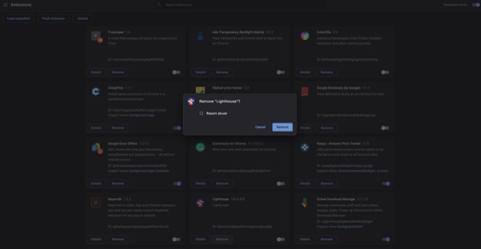
Task: Click the Lighthouse icon in the extension card
Action: [201, 203]
